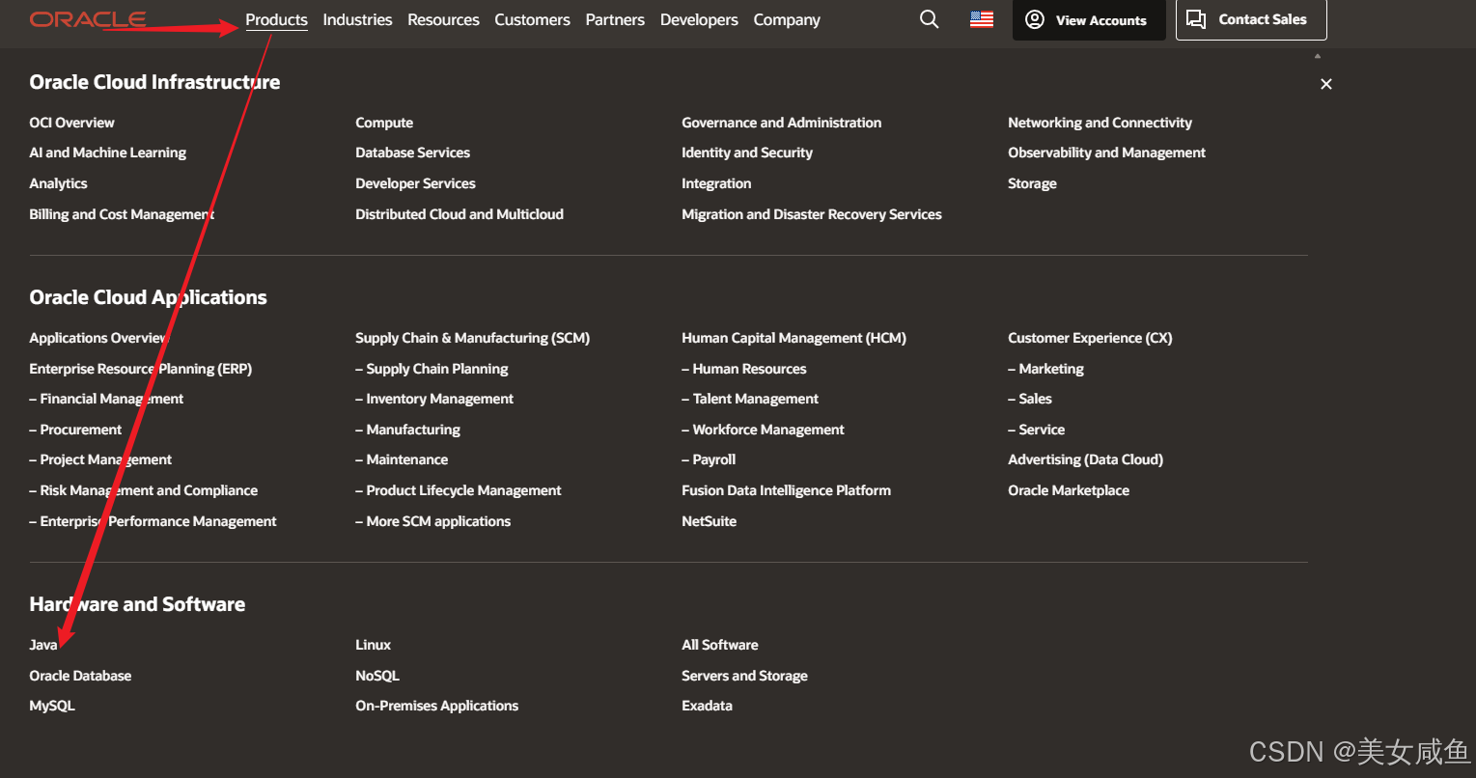
Task: Open the Storage link
Action: [1032, 183]
